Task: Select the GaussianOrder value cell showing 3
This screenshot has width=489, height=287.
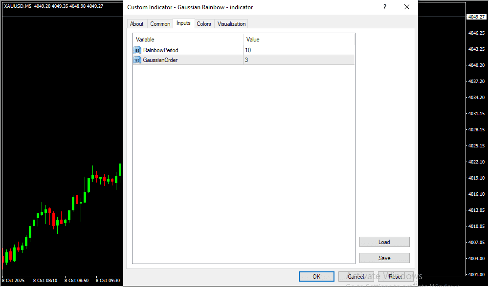Action: coord(298,60)
